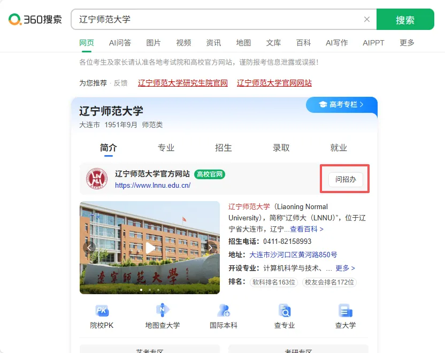Open address link 大连市沙河口区黄河路850号
Screen dimensions: 445x353
pos(293,255)
